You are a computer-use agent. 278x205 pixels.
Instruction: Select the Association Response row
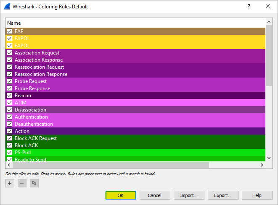tap(135, 60)
